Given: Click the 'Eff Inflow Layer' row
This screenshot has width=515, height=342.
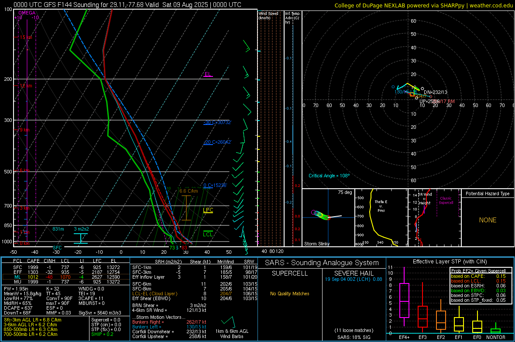Looking at the screenshot, I should click(x=195, y=277).
